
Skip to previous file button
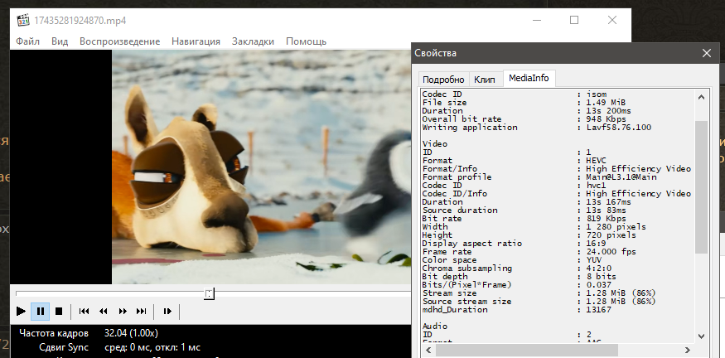click(84, 312)
